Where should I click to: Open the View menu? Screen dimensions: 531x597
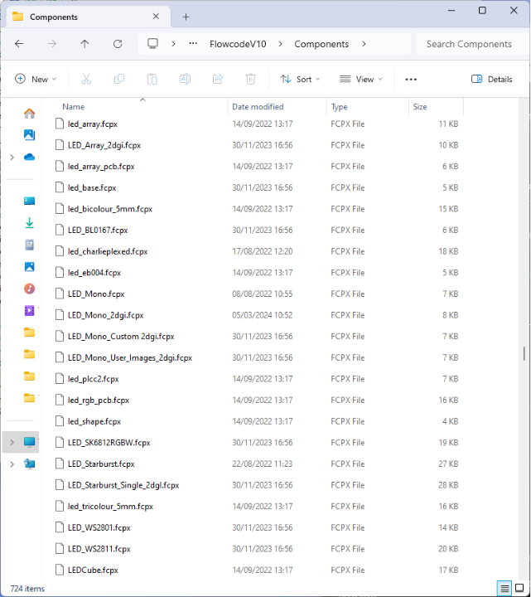click(361, 79)
